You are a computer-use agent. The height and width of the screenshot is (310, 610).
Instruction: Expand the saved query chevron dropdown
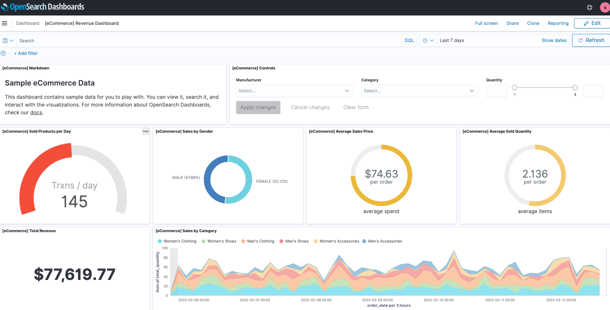point(11,40)
